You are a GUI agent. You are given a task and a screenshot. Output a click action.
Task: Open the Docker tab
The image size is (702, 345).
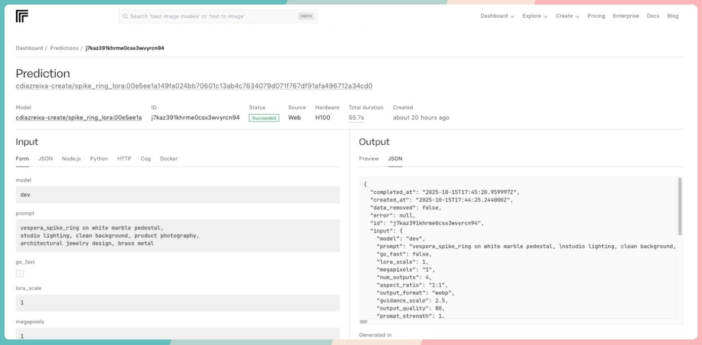coord(169,159)
